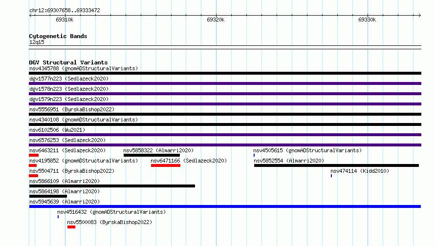
Task: Select the blue marker under nsv474114
Action: pos(331,176)
